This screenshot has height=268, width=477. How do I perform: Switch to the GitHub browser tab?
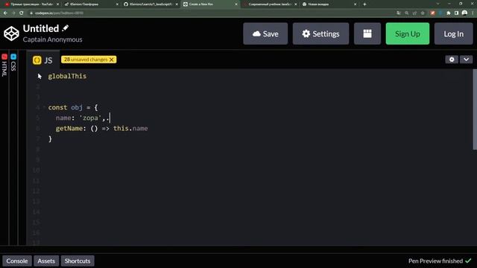pos(151,4)
